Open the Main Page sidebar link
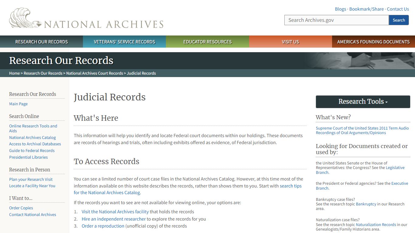This screenshot has width=415, height=233. click(18, 104)
